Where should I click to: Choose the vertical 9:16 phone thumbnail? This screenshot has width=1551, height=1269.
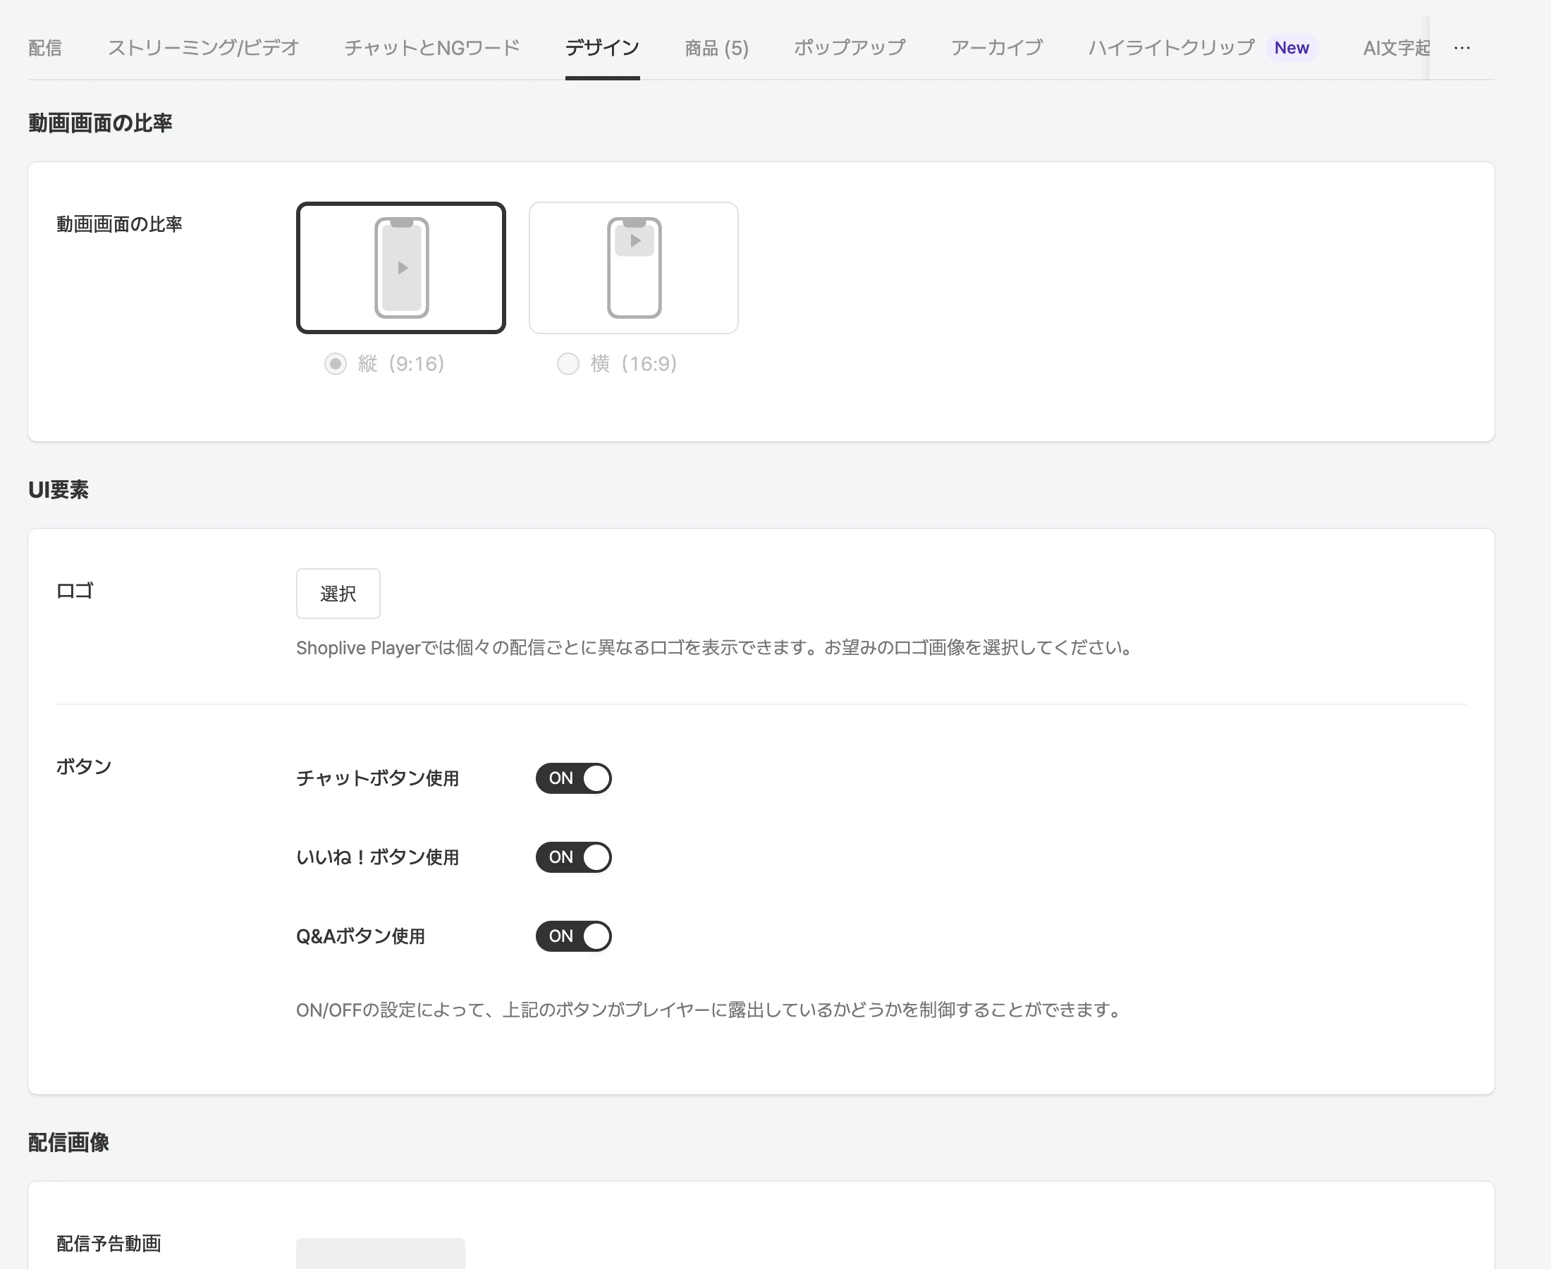point(400,267)
